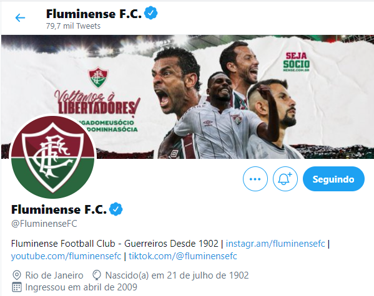Click the @FluminenseFC handle text
374x296 pixels.
(x=44, y=224)
